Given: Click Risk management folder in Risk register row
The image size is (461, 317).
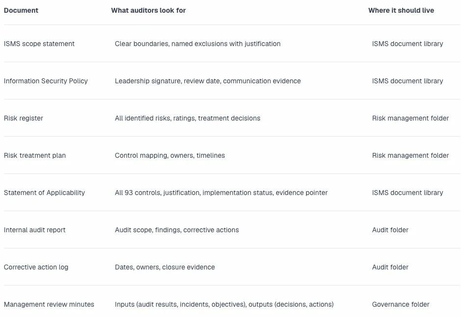Looking at the screenshot, I should click(410, 119).
